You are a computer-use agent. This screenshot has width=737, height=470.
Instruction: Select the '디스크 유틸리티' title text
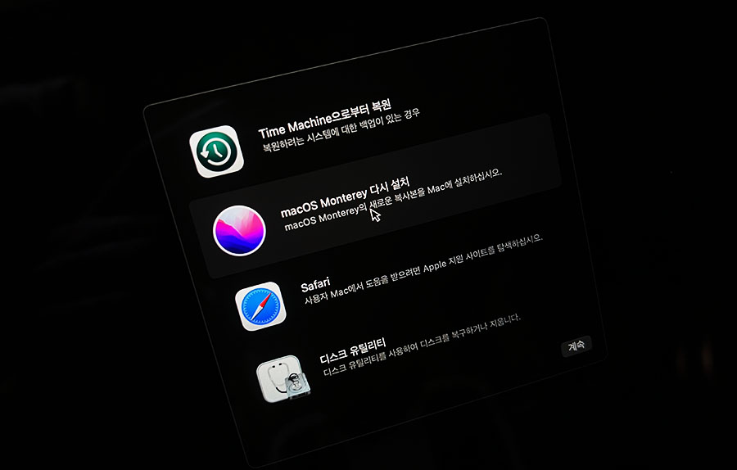coord(353,350)
